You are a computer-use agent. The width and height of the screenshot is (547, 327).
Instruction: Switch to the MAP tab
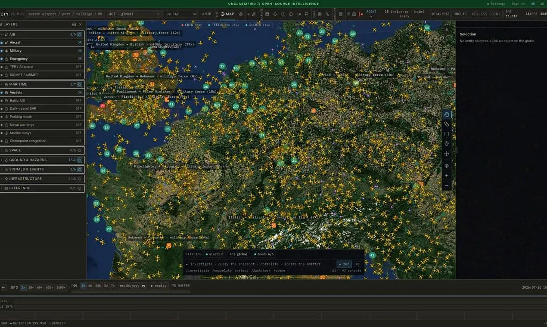click(227, 14)
